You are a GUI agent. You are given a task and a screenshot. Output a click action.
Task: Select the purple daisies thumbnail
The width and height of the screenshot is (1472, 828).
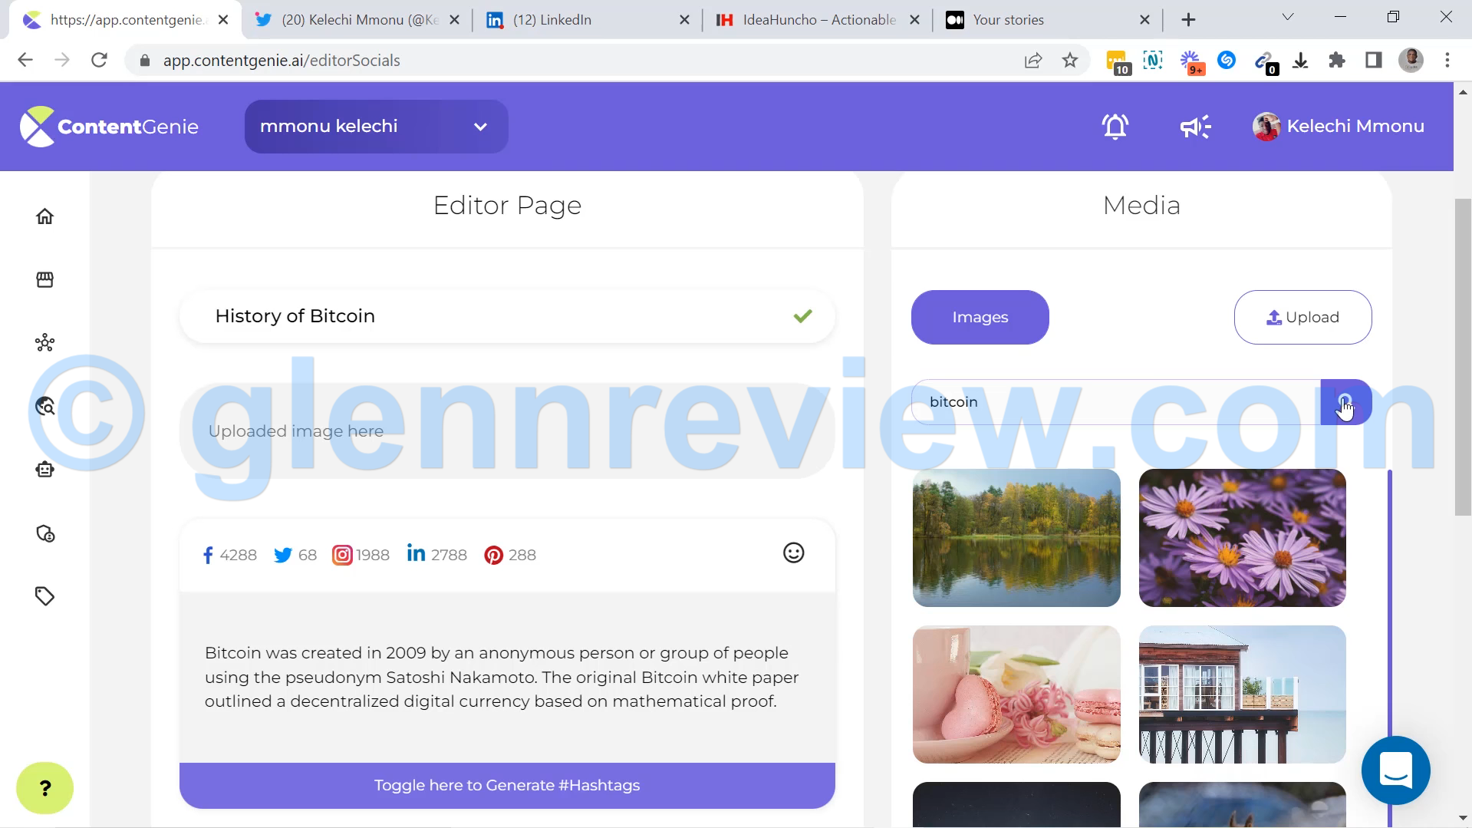tap(1242, 538)
